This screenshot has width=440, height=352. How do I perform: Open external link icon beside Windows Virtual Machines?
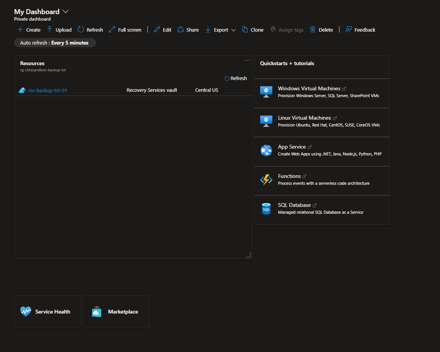344,89
